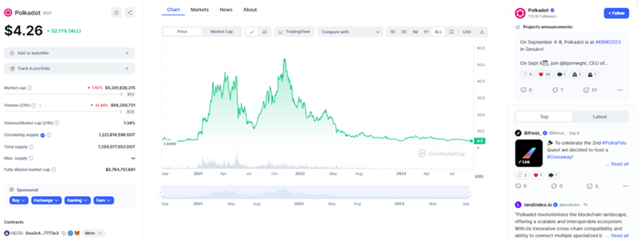638x242 pixels.
Task: Select Market Cap chart toggle
Action: pyautogui.click(x=221, y=32)
